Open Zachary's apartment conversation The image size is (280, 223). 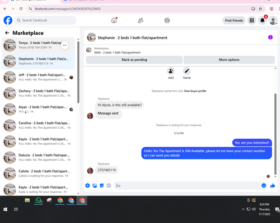[38, 93]
